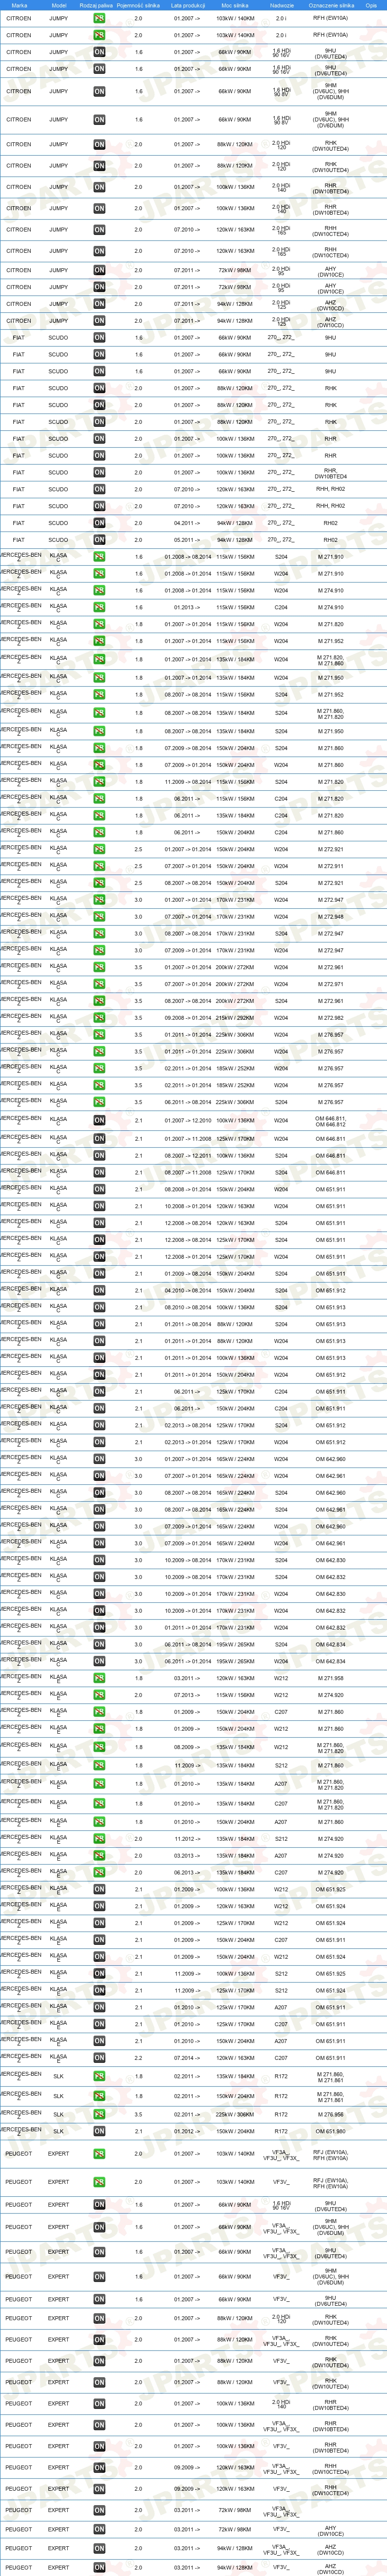The height and width of the screenshot is (2576, 387).
Task: Select petrol icon for engine M 272.911
Action: [x=99, y=866]
